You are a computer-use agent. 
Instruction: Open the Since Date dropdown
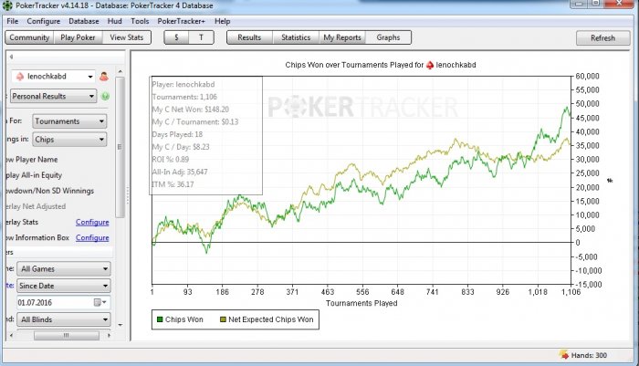(64, 286)
